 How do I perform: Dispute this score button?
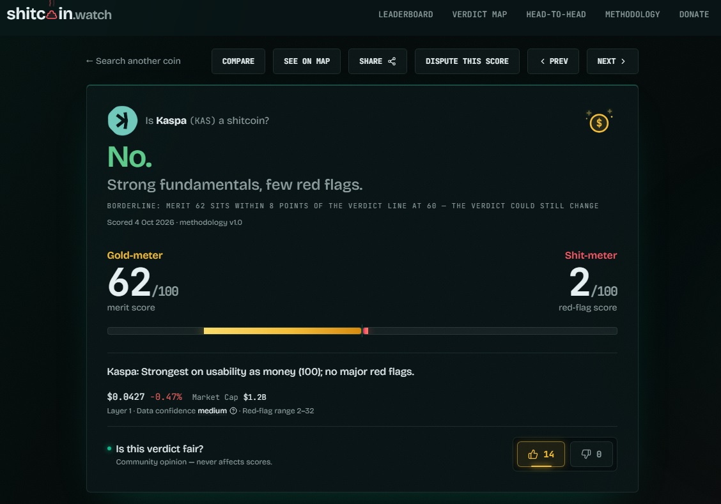[x=467, y=61]
